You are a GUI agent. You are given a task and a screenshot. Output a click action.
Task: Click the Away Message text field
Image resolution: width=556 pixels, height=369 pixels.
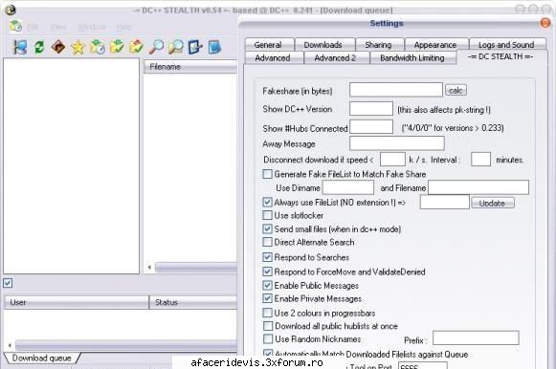click(397, 143)
